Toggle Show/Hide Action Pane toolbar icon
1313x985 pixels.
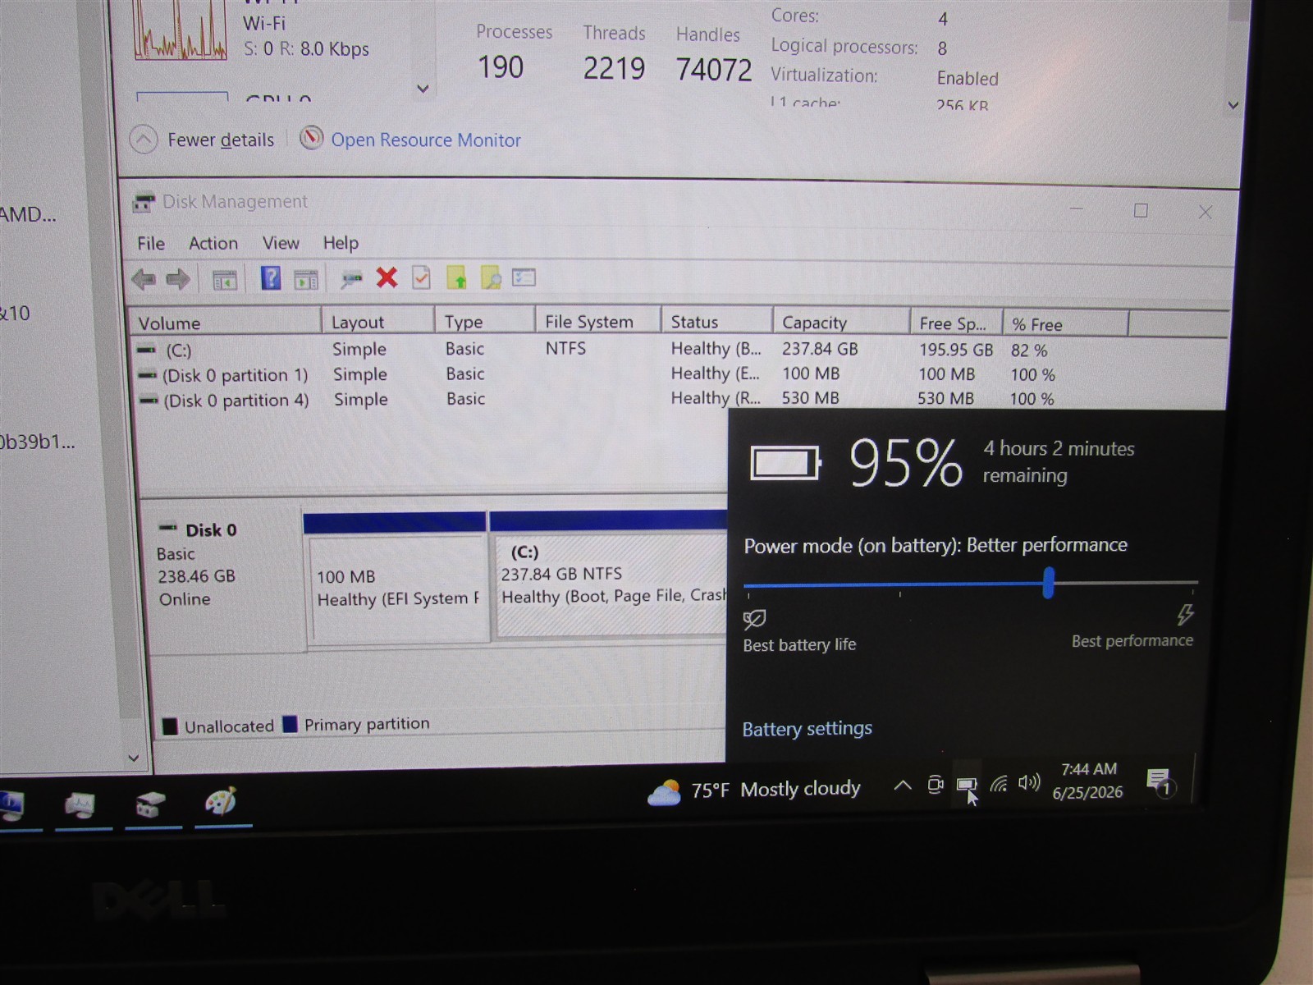(306, 280)
